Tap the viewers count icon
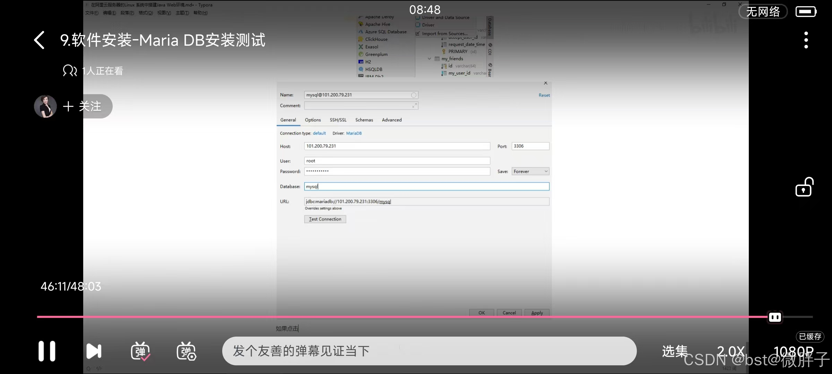 (x=70, y=71)
